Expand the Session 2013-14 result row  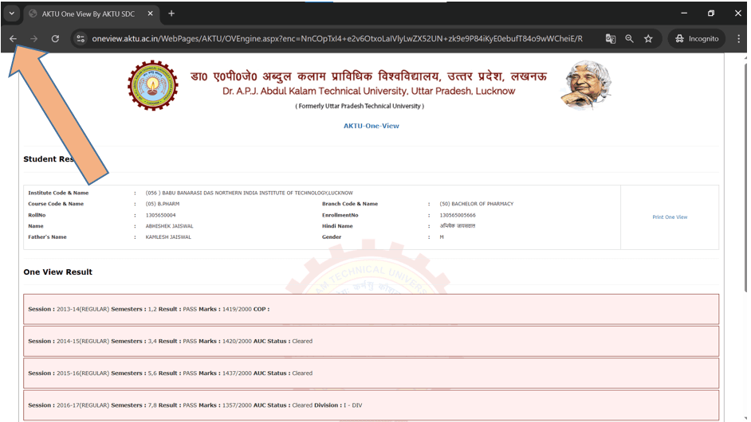tap(372, 309)
